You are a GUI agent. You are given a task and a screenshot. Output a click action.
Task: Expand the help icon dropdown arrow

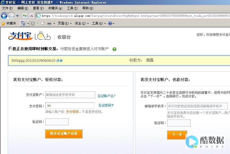(x=113, y=23)
